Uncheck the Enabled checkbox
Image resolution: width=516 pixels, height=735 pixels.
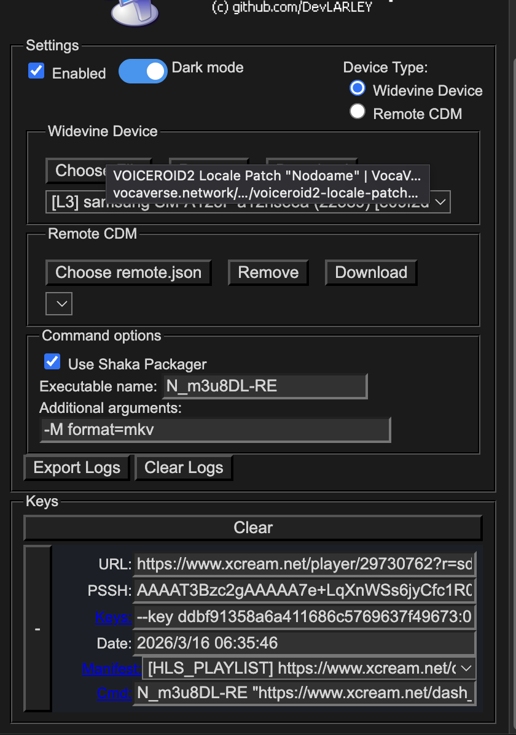(x=36, y=72)
